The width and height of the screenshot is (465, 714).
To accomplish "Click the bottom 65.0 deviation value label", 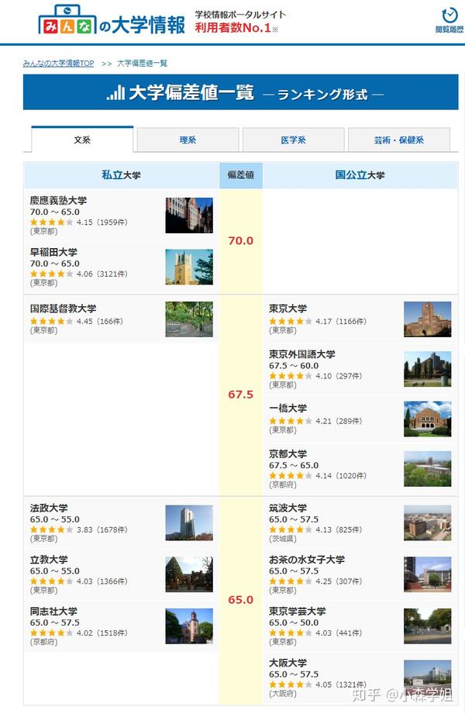I will point(241,600).
